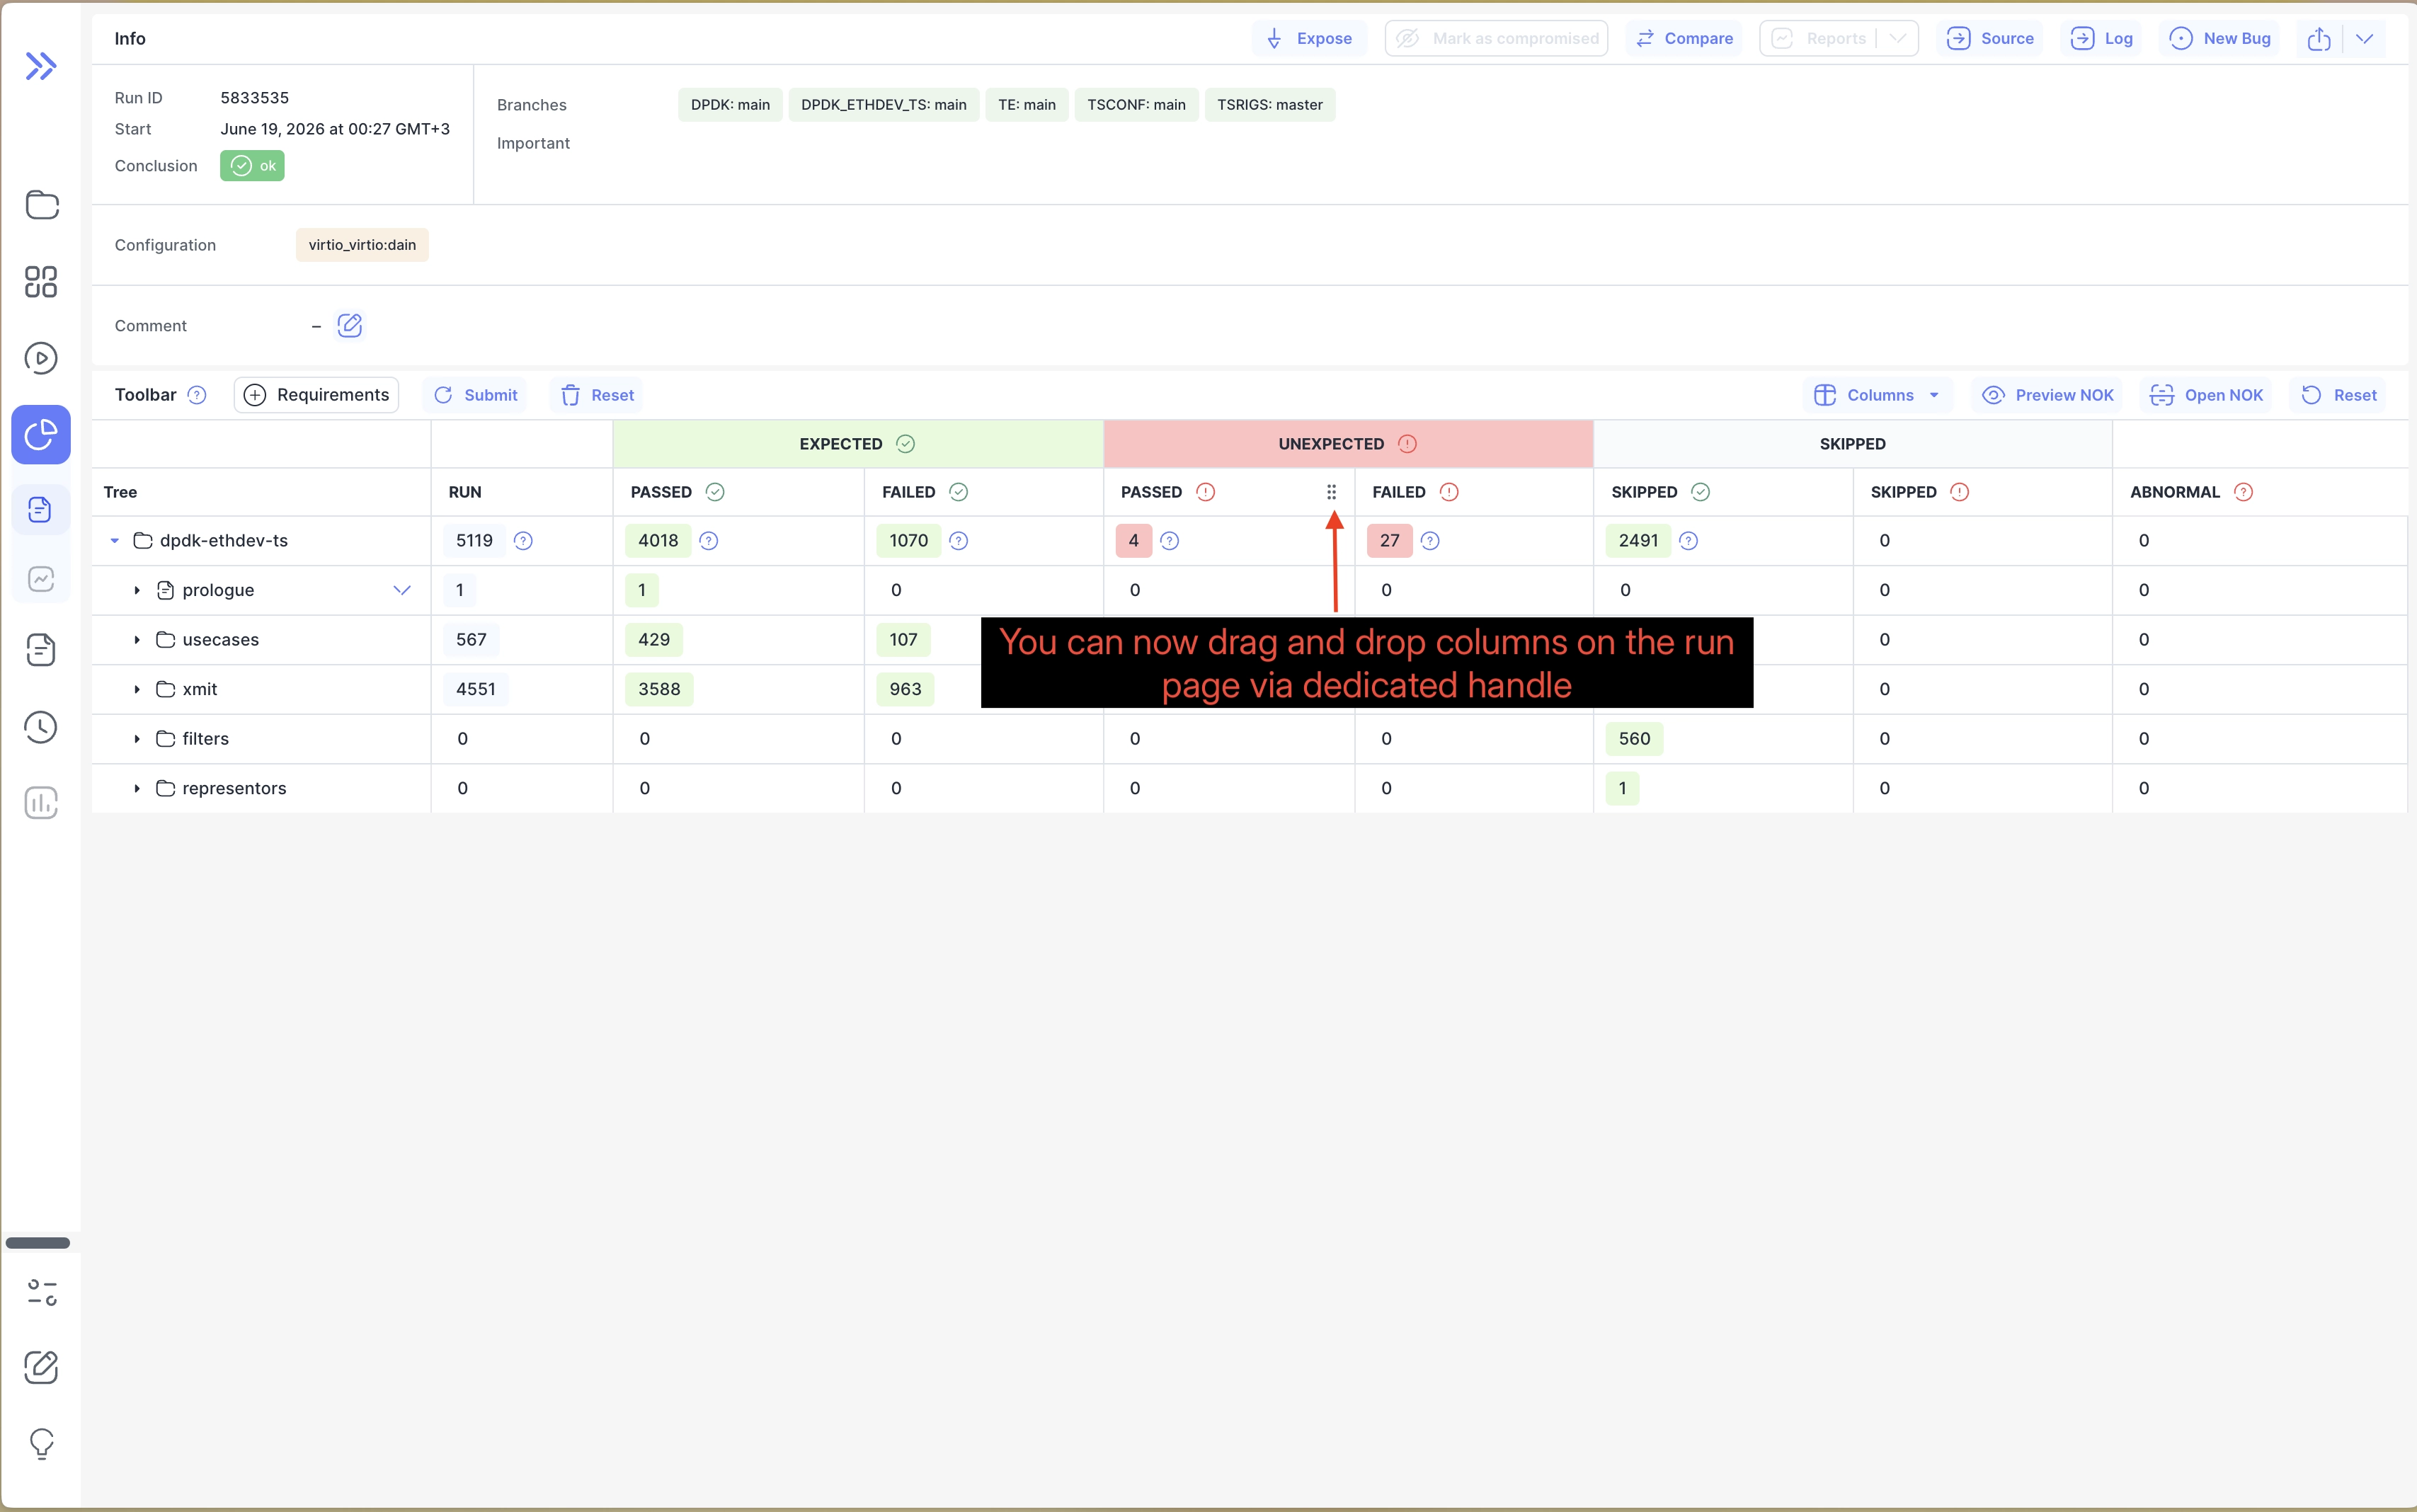Viewport: 2417px width, 1512px height.
Task: Click the Submit button in toolbar
Action: 475,395
